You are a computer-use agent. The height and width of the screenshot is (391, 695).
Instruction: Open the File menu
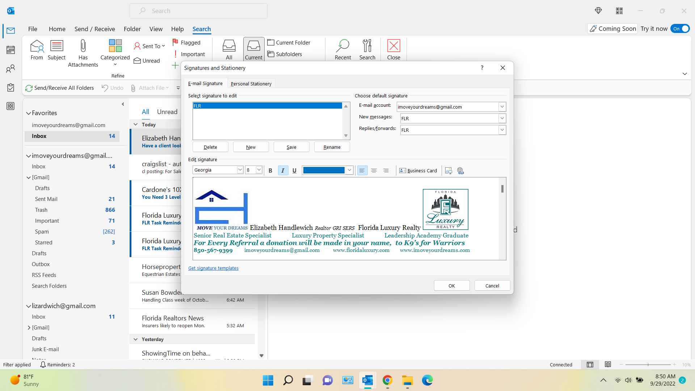(x=33, y=29)
